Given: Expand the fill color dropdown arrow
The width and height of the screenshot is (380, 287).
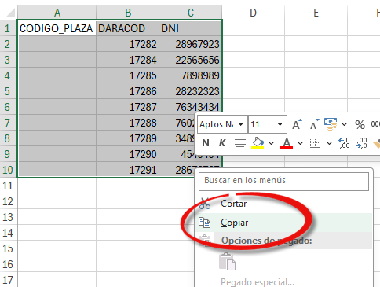Looking at the screenshot, I should click(x=272, y=143).
